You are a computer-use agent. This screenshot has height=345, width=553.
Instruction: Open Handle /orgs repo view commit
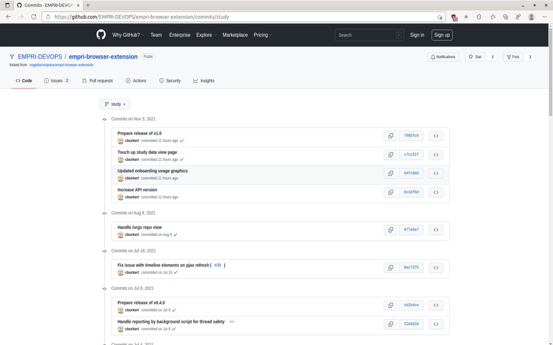[x=140, y=227]
